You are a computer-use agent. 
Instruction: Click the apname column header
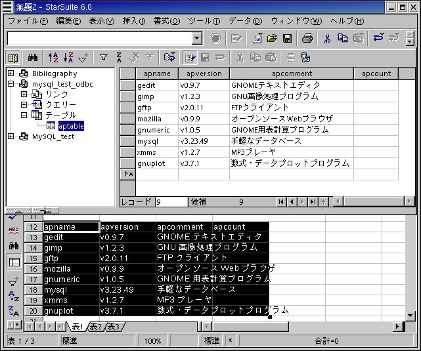157,73
